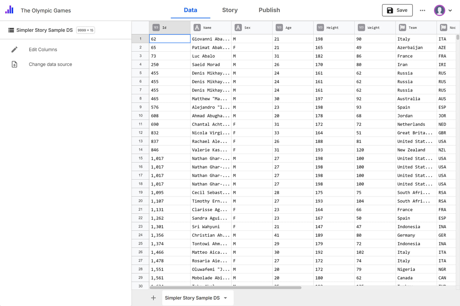The height and width of the screenshot is (306, 460).
Task: Click the Name cell Saeid Morad
Action: [x=211, y=64]
